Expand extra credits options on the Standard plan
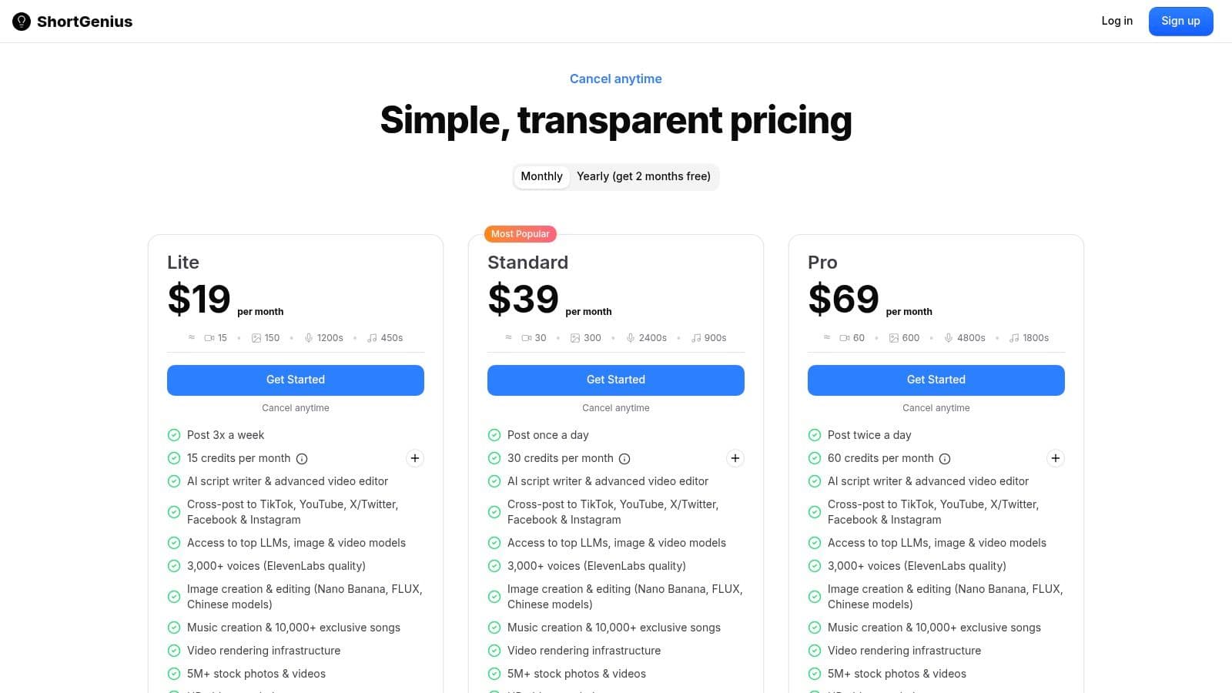 735,458
